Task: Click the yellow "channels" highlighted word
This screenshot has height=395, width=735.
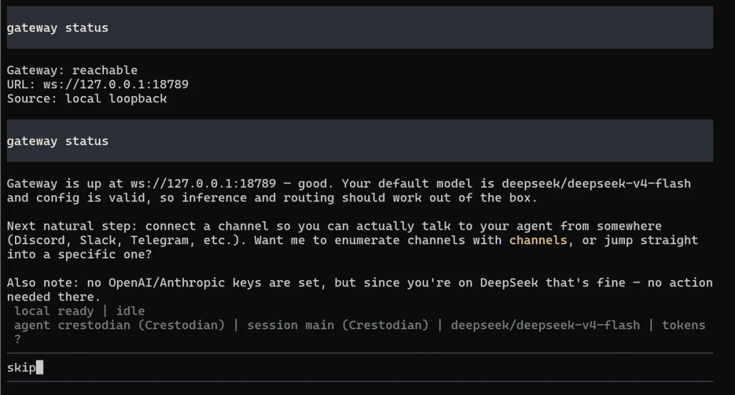Action: [x=538, y=240]
